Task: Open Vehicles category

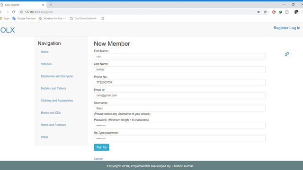Action: 46,64
